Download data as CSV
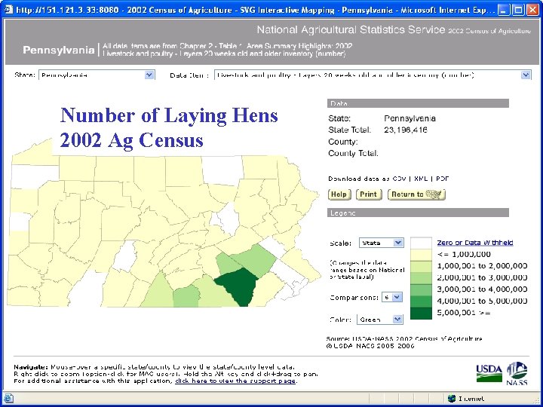The width and height of the screenshot is (543, 407). 399,179
